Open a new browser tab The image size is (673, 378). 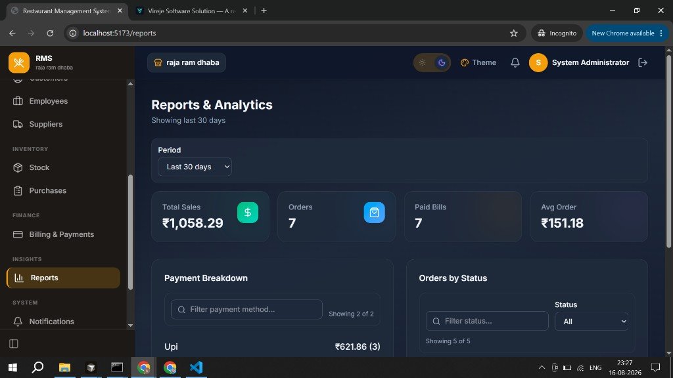coord(264,10)
